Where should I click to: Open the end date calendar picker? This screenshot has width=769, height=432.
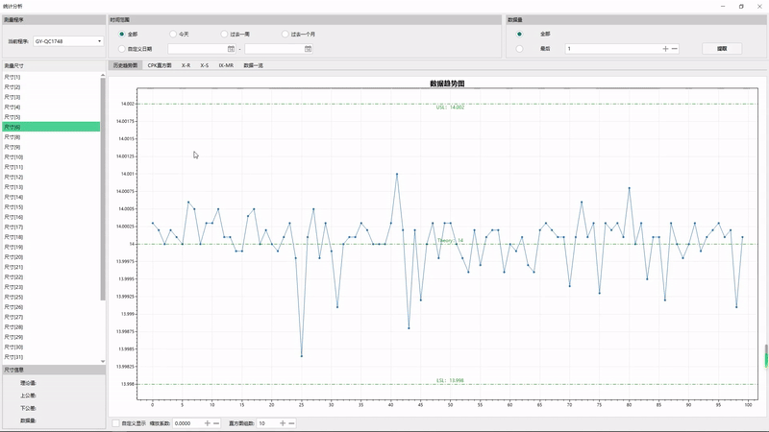click(308, 49)
